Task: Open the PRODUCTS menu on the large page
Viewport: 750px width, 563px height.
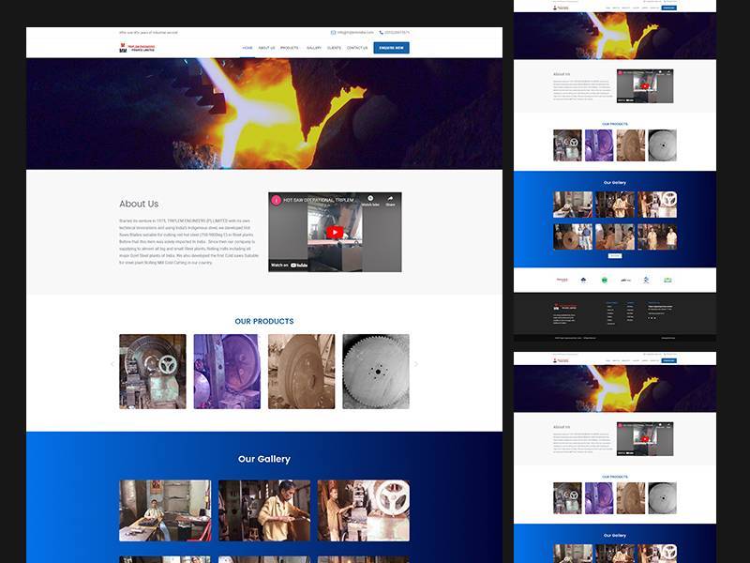Action: tap(290, 48)
